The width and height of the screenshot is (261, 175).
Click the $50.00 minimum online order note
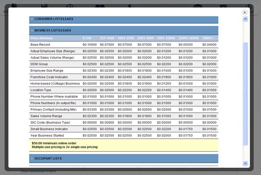click(x=54, y=143)
